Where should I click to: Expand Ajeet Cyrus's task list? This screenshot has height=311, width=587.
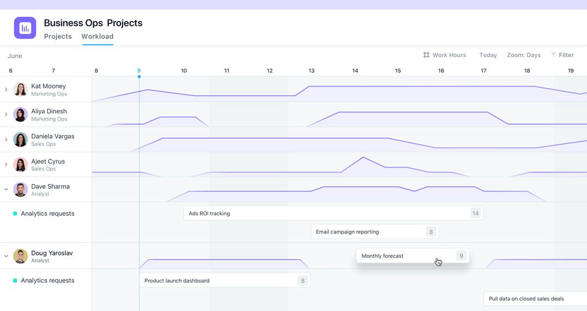[x=6, y=165]
